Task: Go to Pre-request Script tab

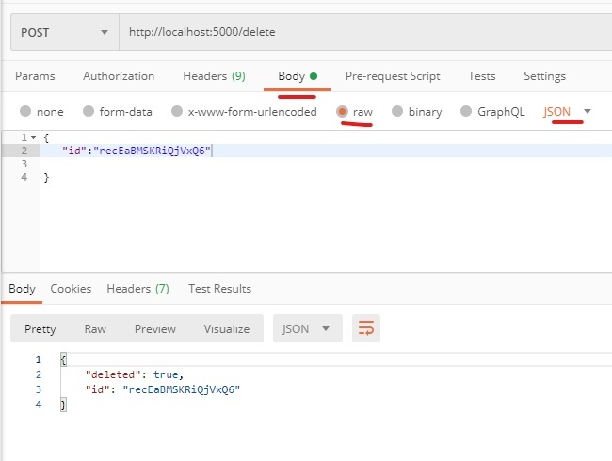Action: (393, 76)
